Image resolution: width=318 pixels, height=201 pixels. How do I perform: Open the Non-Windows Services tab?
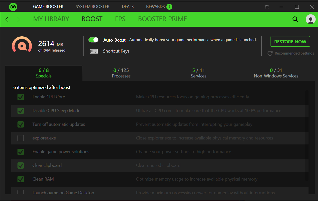(x=276, y=73)
